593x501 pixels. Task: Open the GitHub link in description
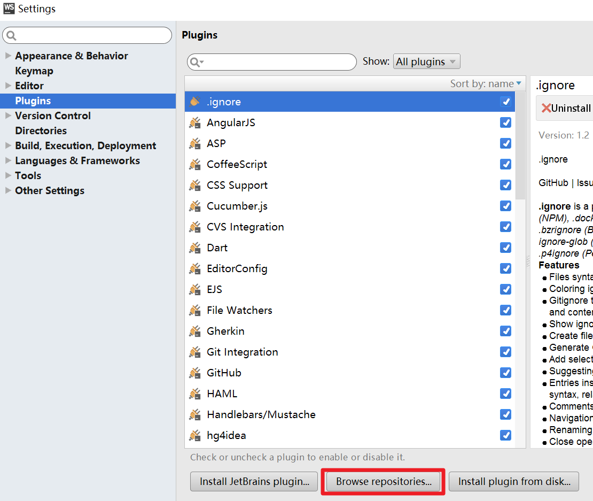[553, 183]
